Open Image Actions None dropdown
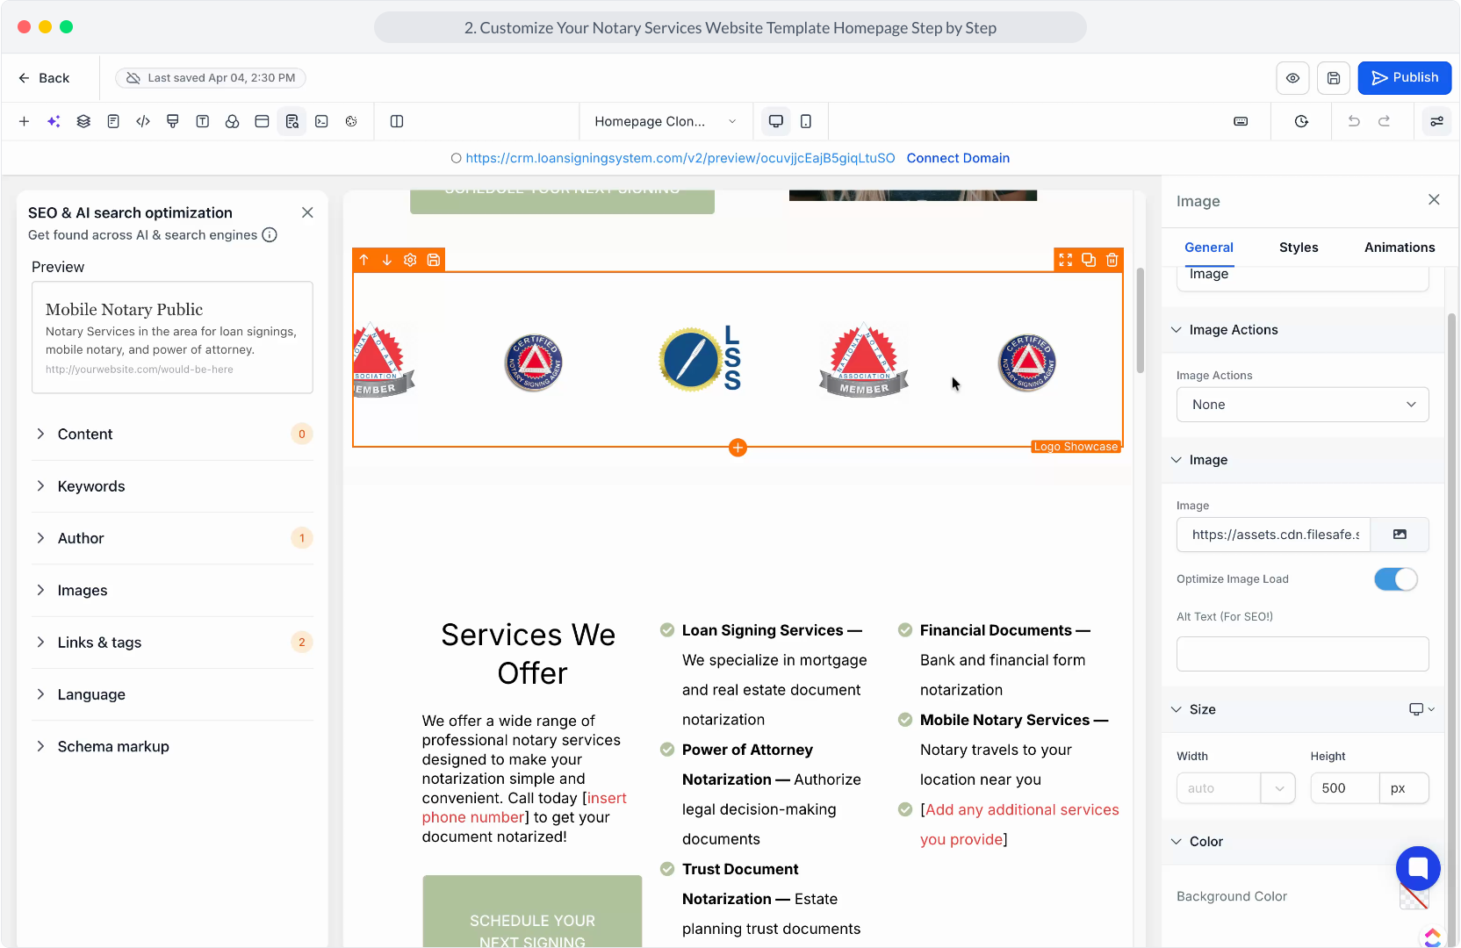Viewport: 1461px width, 948px height. tap(1303, 405)
